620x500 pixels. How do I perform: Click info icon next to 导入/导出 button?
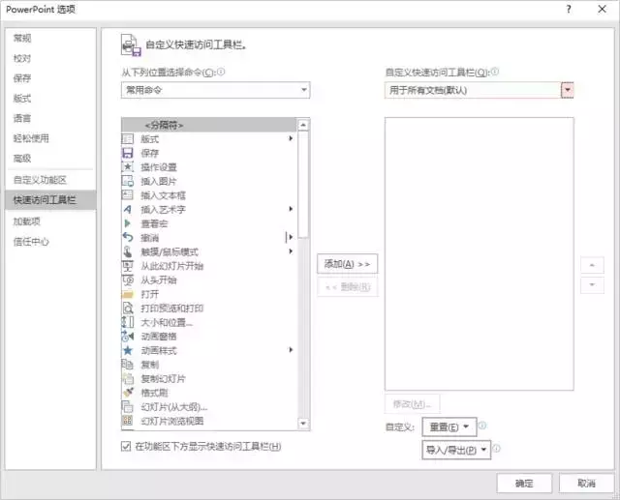(x=497, y=449)
